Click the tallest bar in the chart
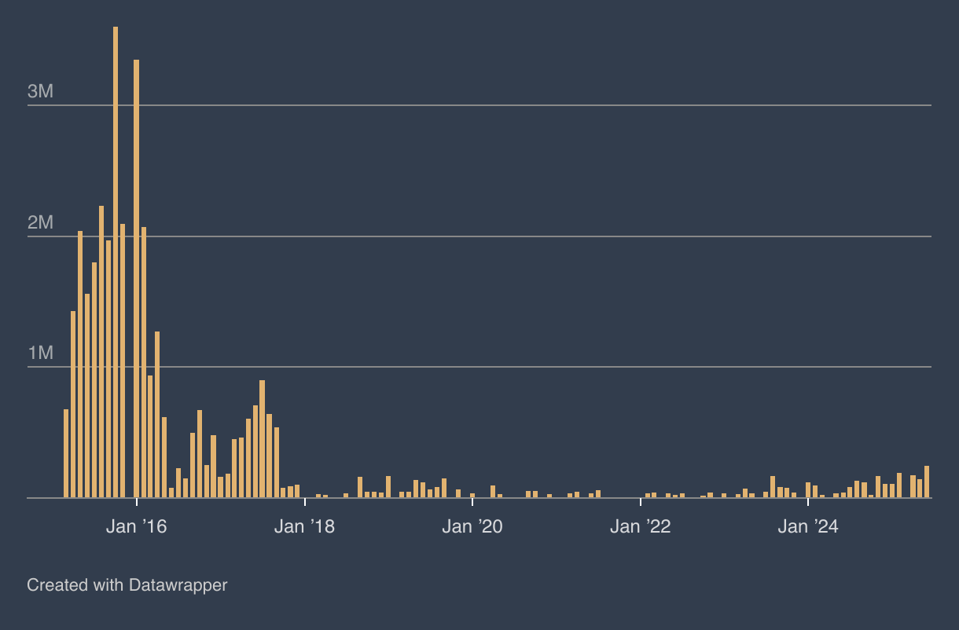Viewport: 959px width, 630px height. coord(116,262)
